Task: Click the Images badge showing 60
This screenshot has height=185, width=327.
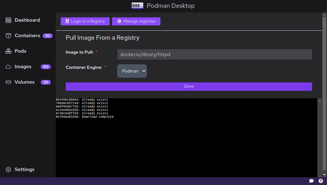Action: pyautogui.click(x=46, y=67)
